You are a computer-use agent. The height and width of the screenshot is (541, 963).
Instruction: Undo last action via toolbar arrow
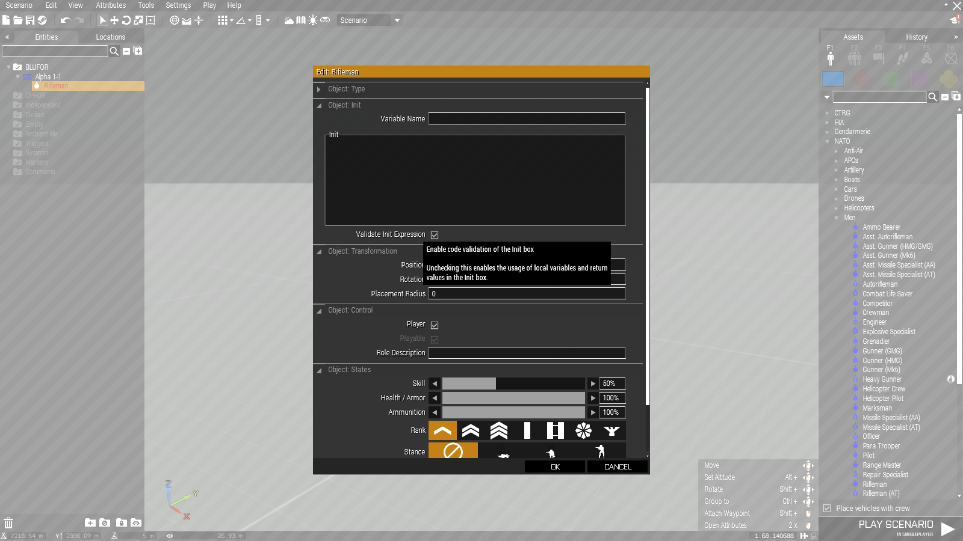tap(65, 20)
